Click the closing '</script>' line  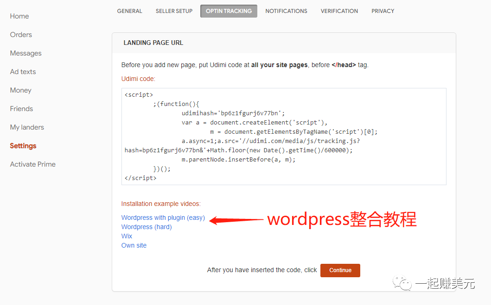tap(140, 178)
